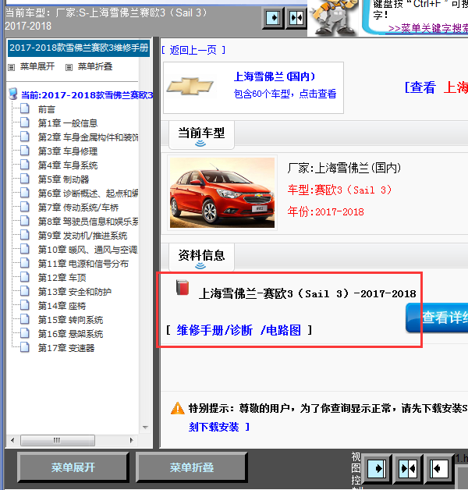Image resolution: width=468 pixels, height=490 pixels.
Task: Open >>菜单关键字搜索 link
Action: coord(427,28)
